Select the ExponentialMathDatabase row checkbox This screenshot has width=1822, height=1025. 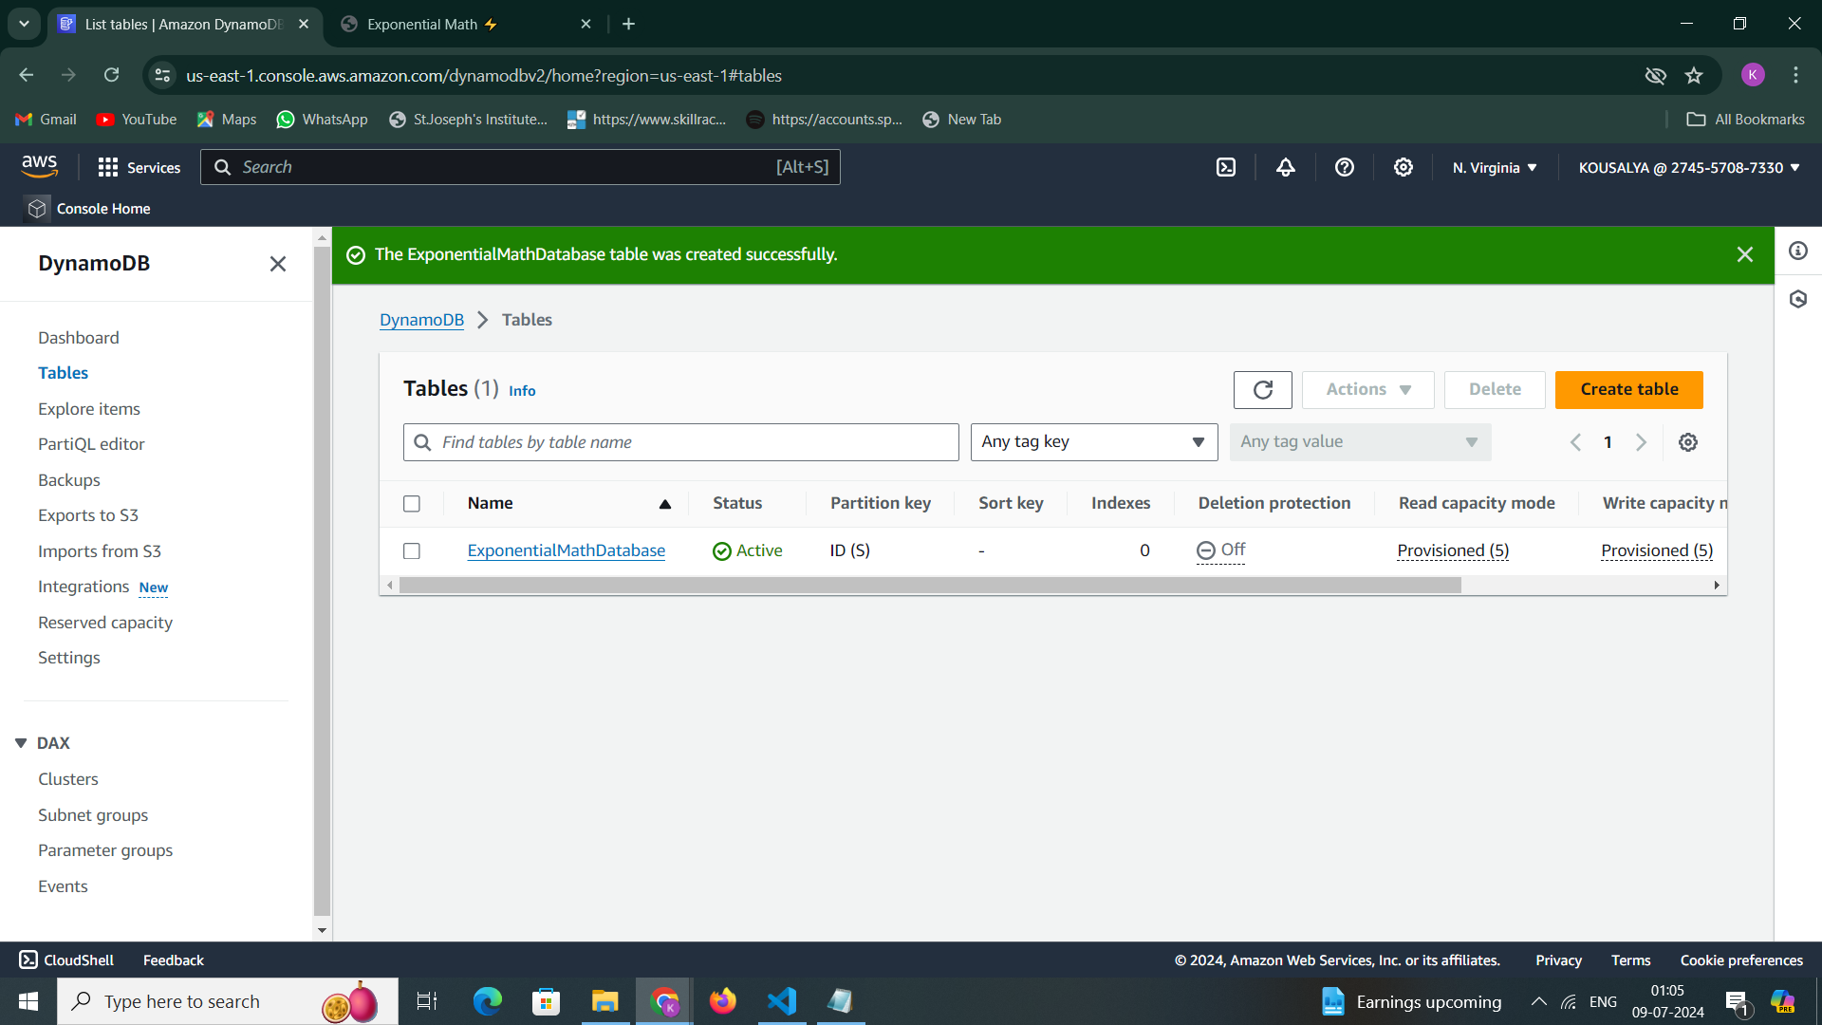[412, 551]
